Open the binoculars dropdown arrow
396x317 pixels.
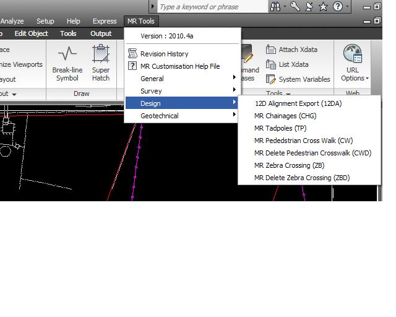click(285, 7)
